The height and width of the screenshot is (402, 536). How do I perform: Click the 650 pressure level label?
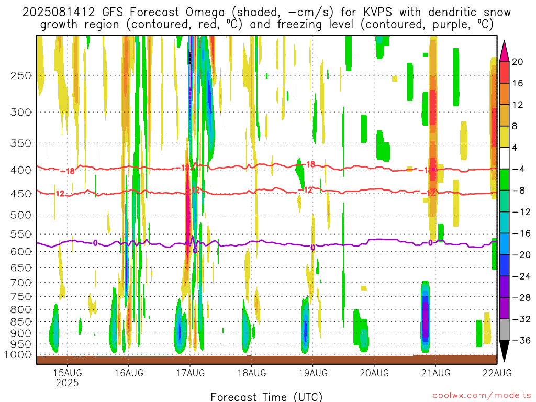click(x=21, y=267)
